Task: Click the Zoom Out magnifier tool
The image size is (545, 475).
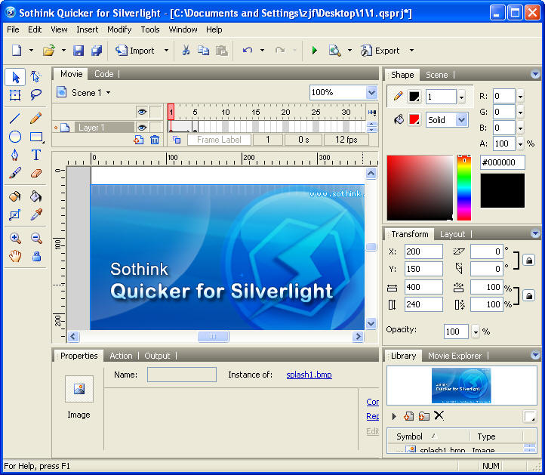Action: pyautogui.click(x=36, y=239)
